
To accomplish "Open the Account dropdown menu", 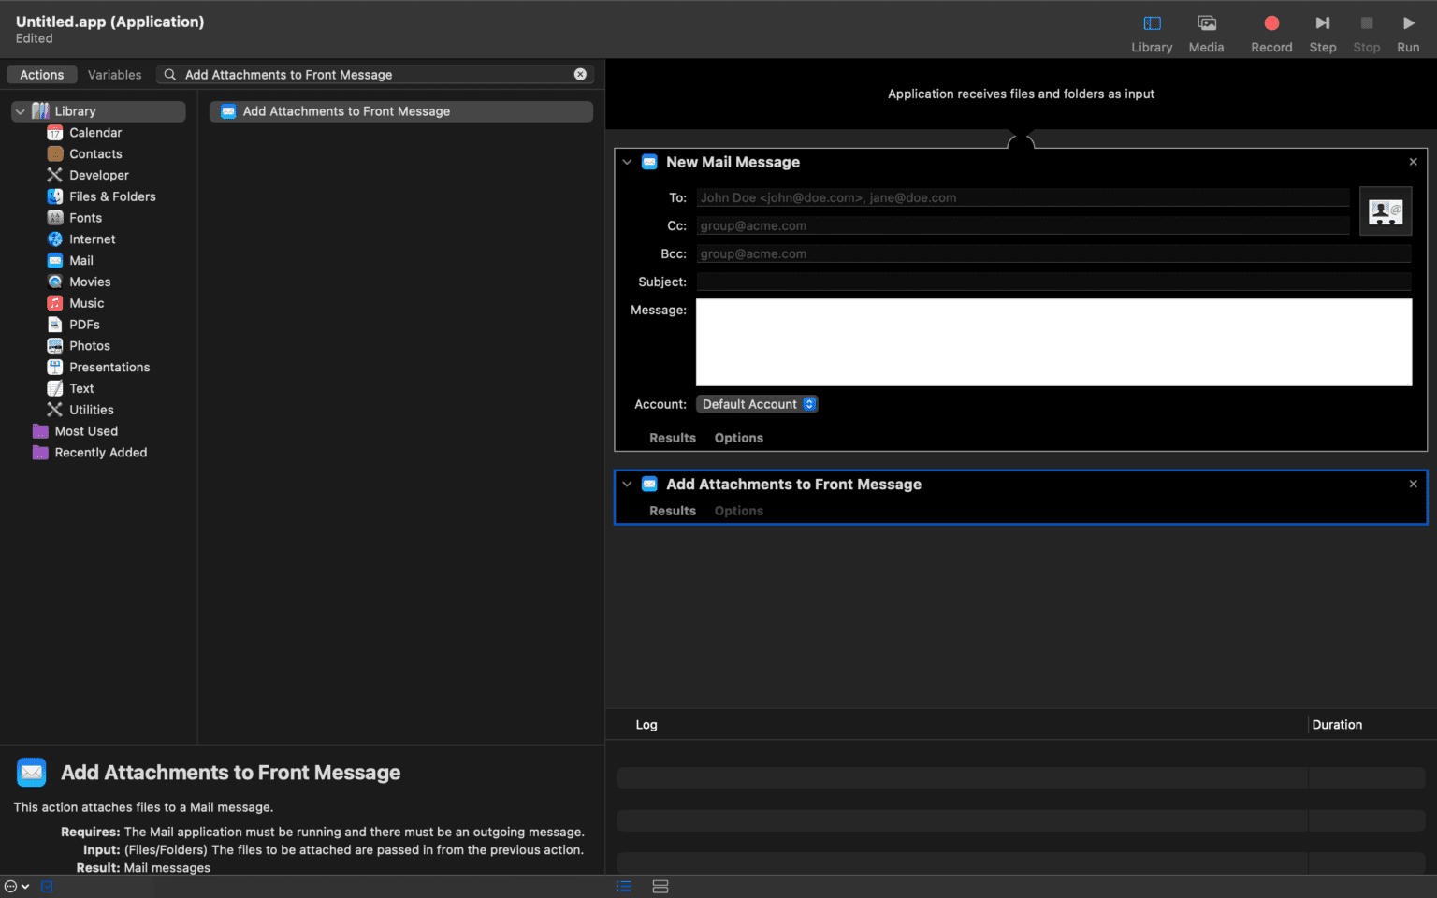I will coord(757,404).
